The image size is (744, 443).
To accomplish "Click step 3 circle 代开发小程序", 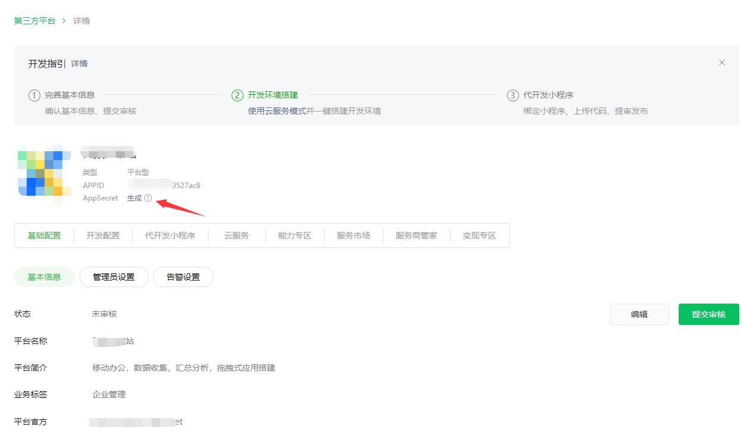I will coord(512,95).
